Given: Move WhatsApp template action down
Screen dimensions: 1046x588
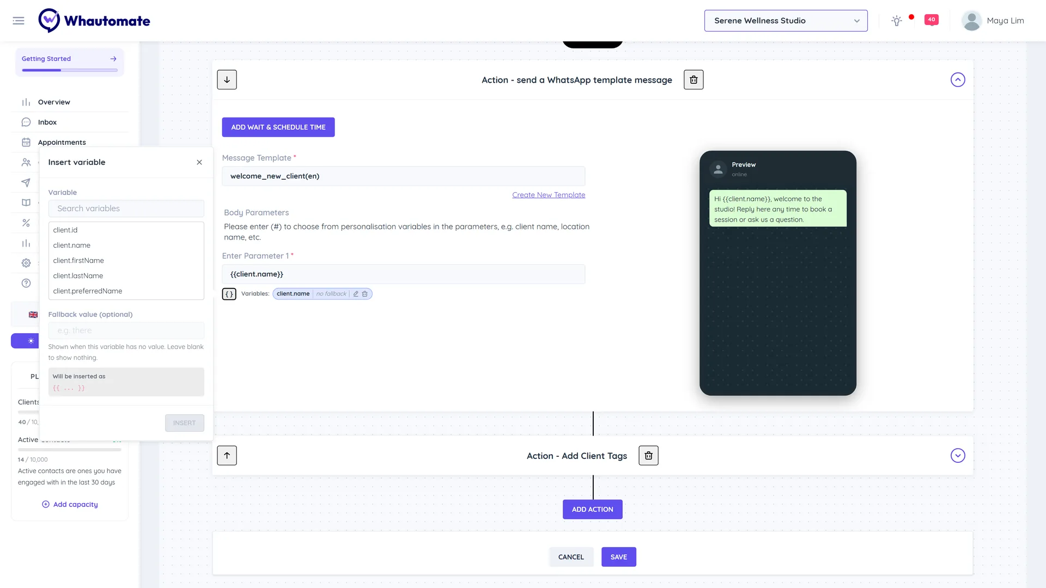Looking at the screenshot, I should click(227, 79).
